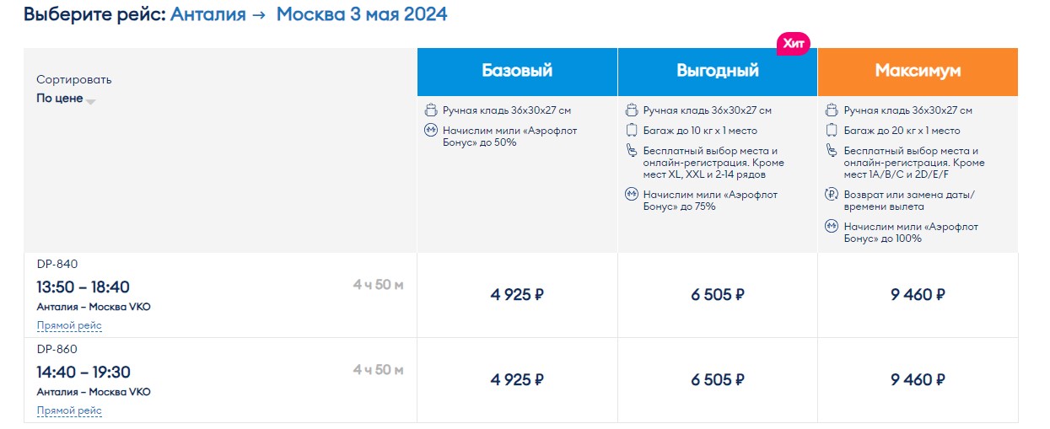Click miles 100% icon in Максимум column

click(x=832, y=227)
